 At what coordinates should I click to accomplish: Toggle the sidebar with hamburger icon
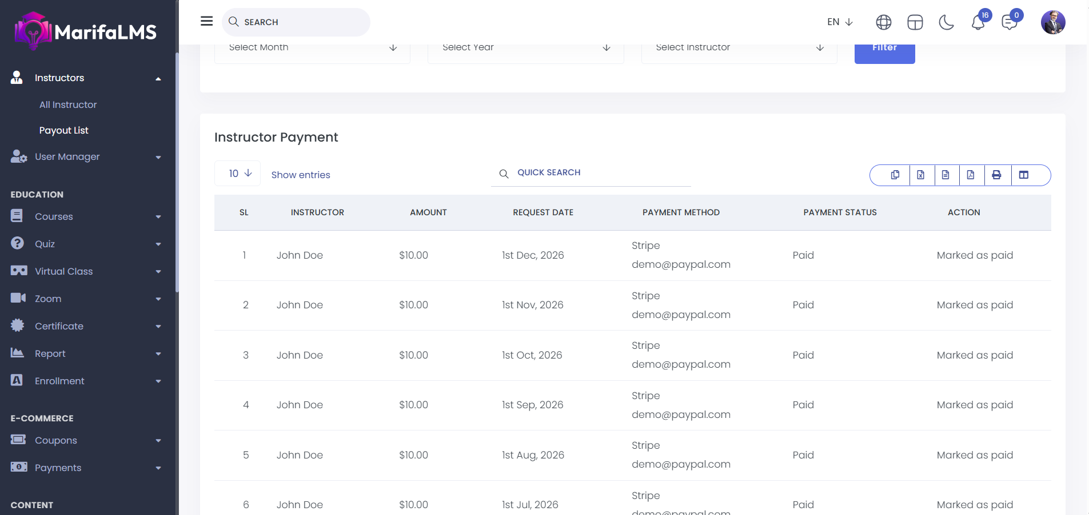click(x=207, y=22)
